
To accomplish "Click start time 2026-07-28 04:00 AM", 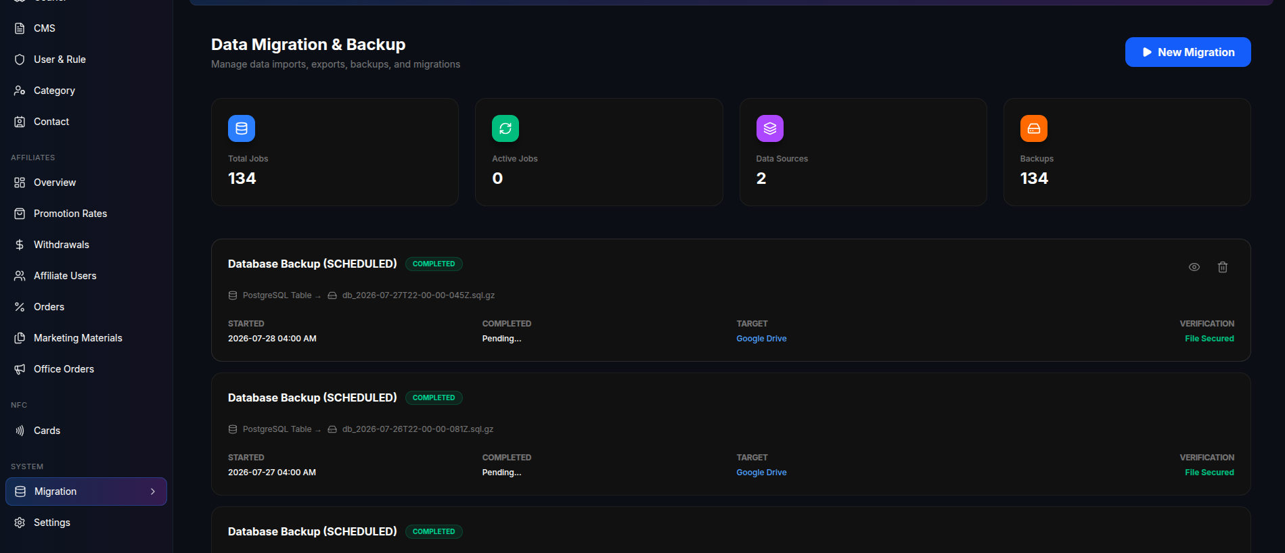I will pyautogui.click(x=272, y=339).
